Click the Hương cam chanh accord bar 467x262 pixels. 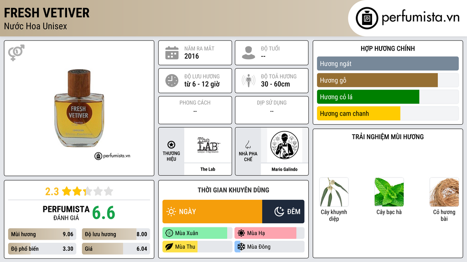pos(388,113)
